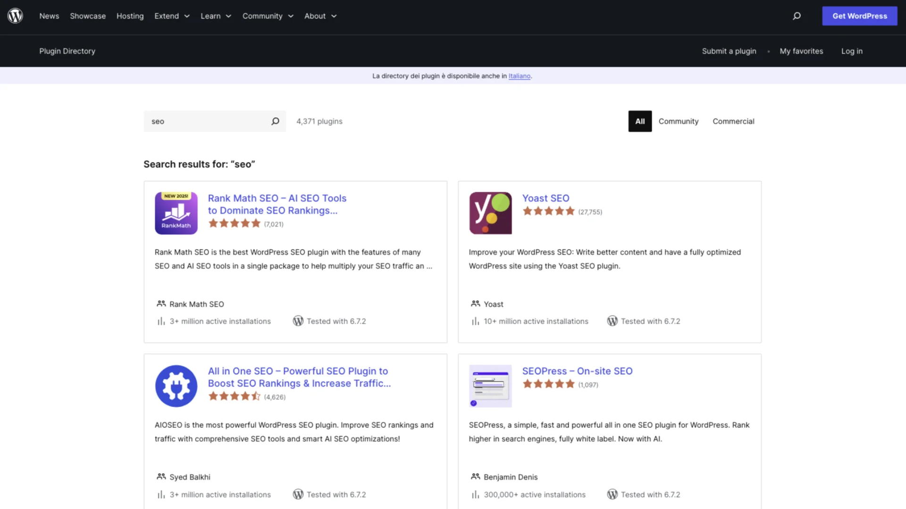Open the Rank Math SEO plugin icon
Image resolution: width=906 pixels, height=509 pixels.
[x=176, y=213]
